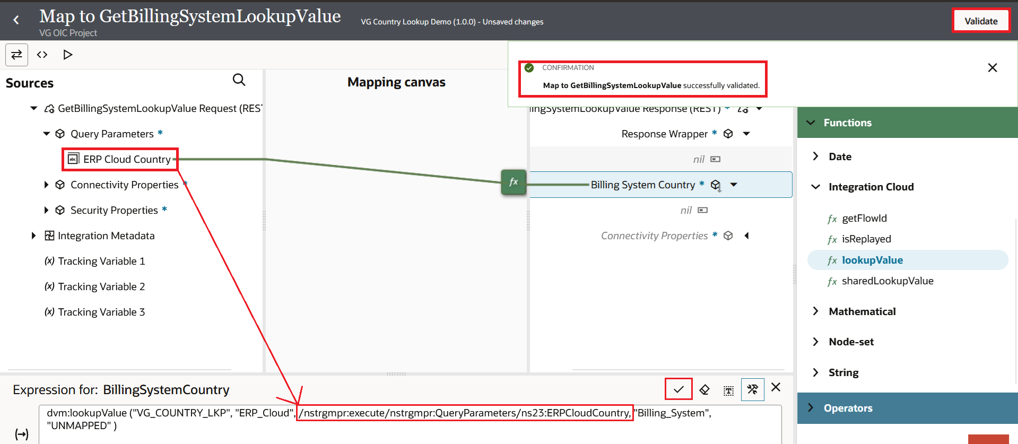Click the green fx function node on canvas

513,182
